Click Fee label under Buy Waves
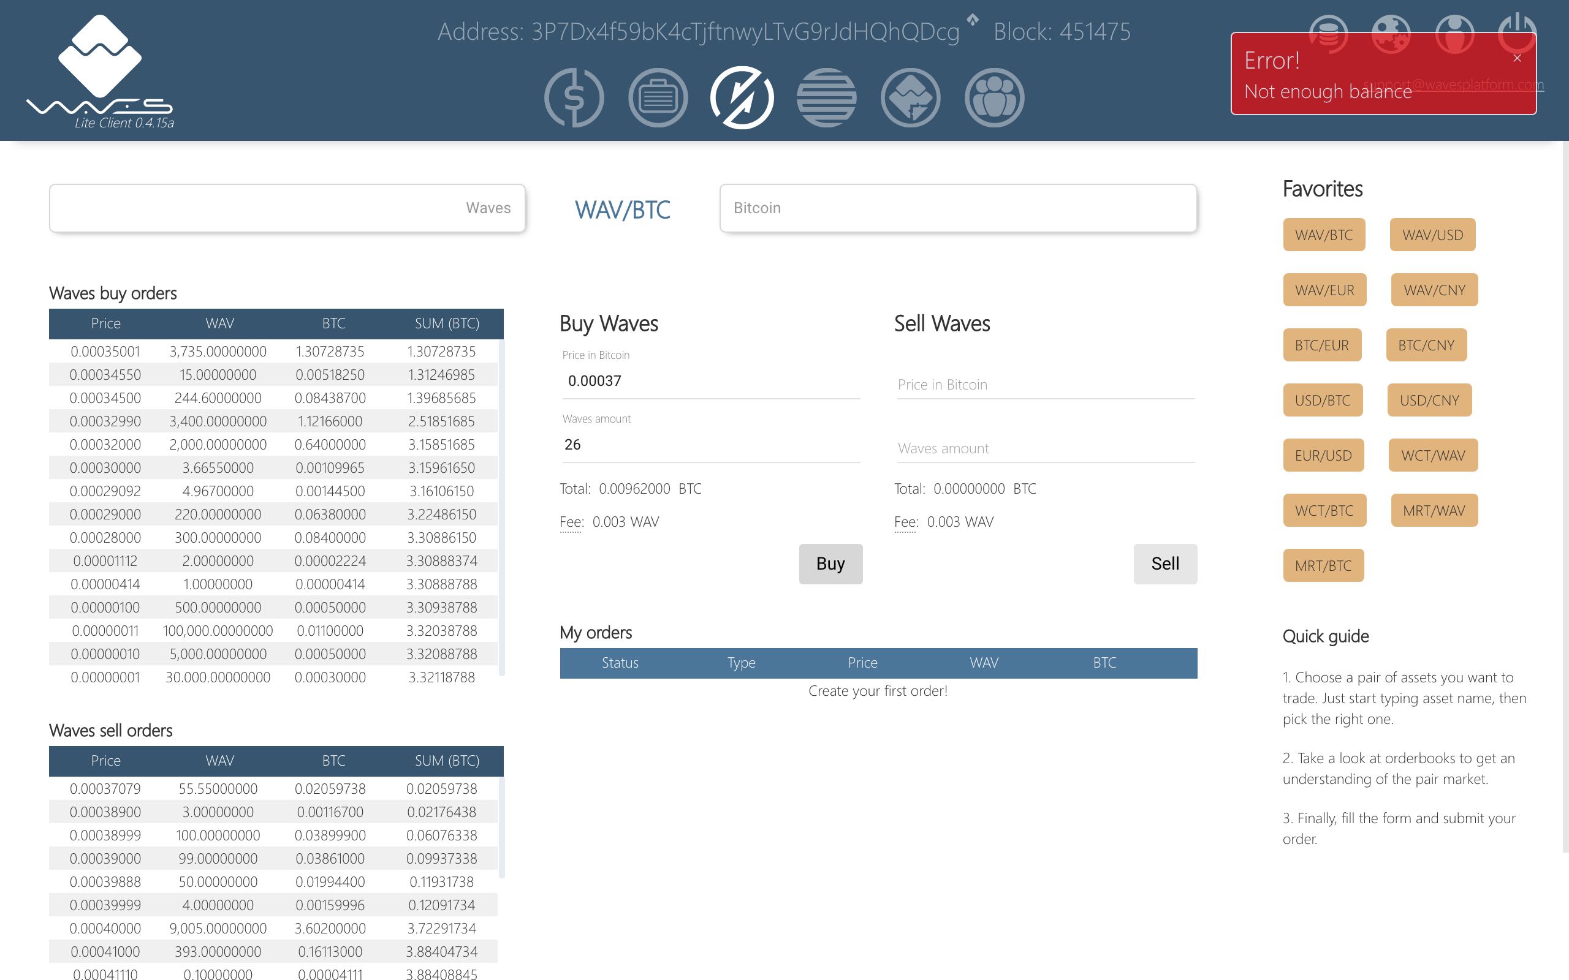This screenshot has width=1569, height=980. point(571,522)
